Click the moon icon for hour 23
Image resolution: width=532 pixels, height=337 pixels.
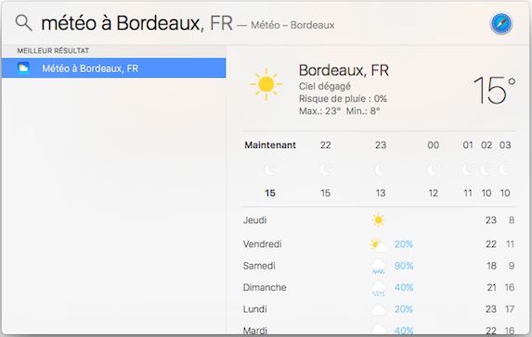pyautogui.click(x=381, y=169)
